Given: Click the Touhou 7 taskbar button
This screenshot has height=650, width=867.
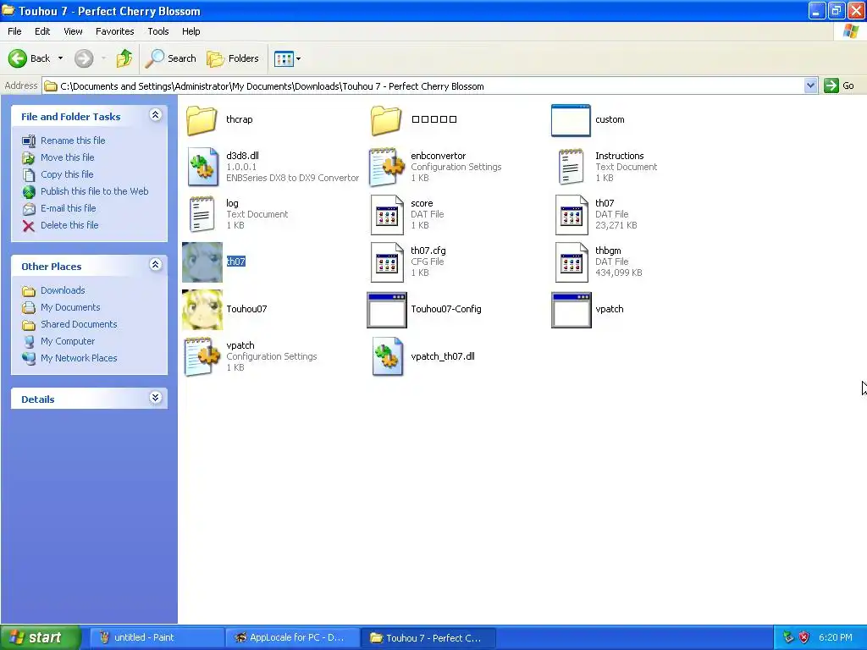Looking at the screenshot, I should (x=428, y=638).
